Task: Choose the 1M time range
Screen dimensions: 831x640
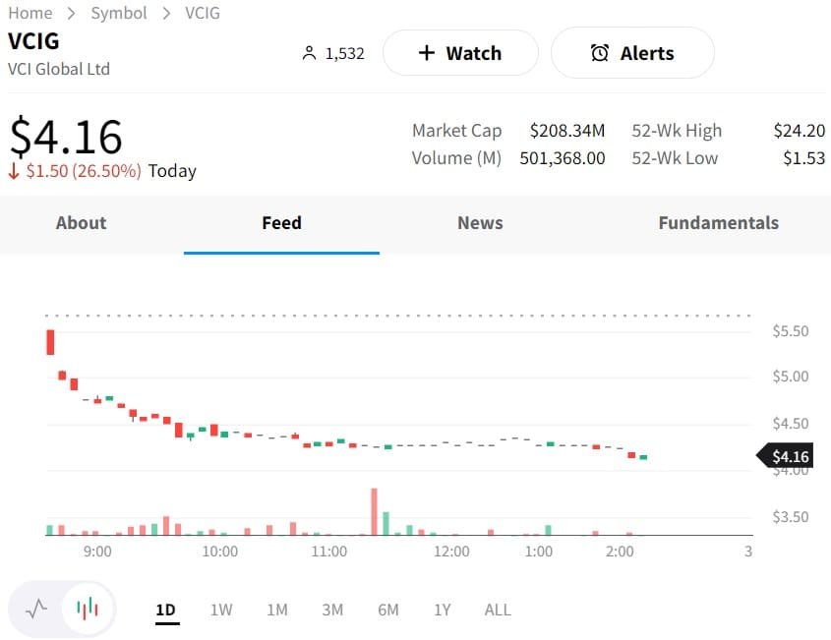Action: 277,610
